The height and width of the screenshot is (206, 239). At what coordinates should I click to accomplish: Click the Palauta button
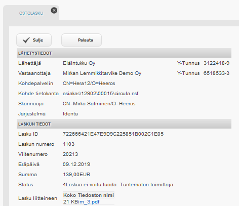(x=82, y=40)
